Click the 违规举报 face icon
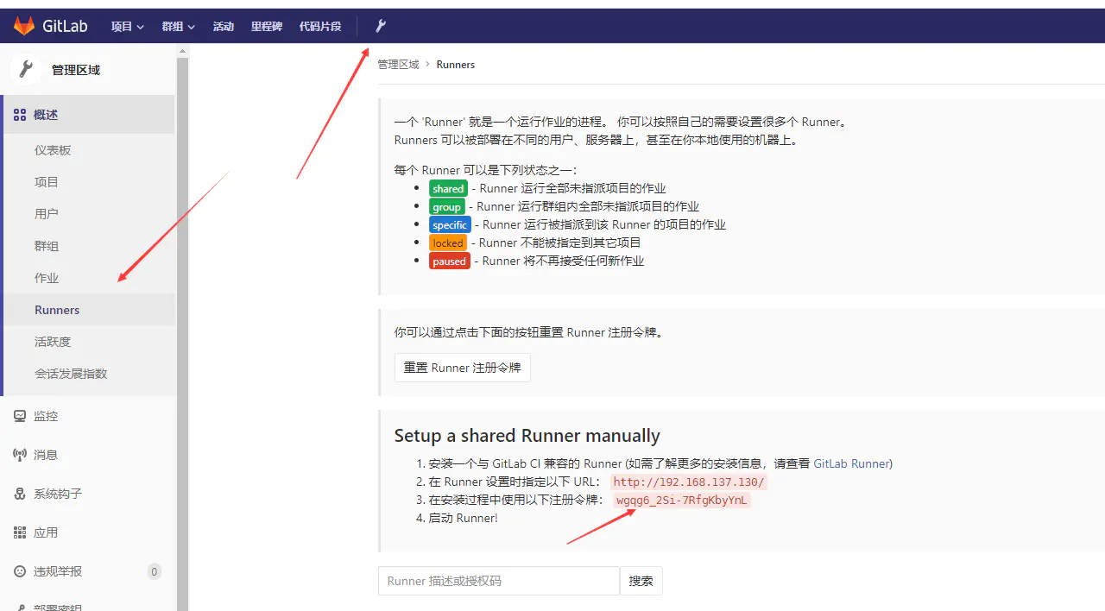 tap(20, 571)
